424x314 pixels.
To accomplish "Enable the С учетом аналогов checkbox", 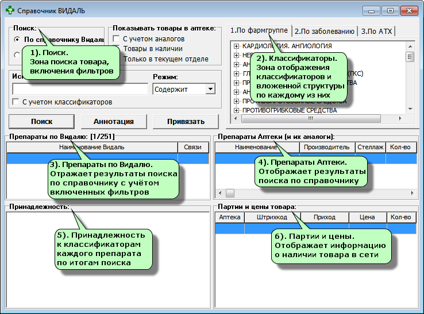I will point(116,38).
